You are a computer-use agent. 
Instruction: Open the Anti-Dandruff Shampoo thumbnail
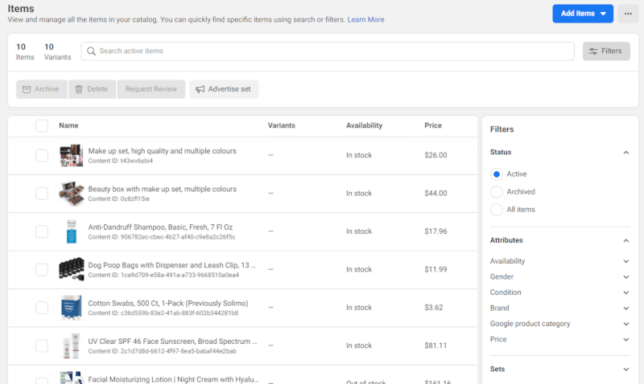pos(72,231)
